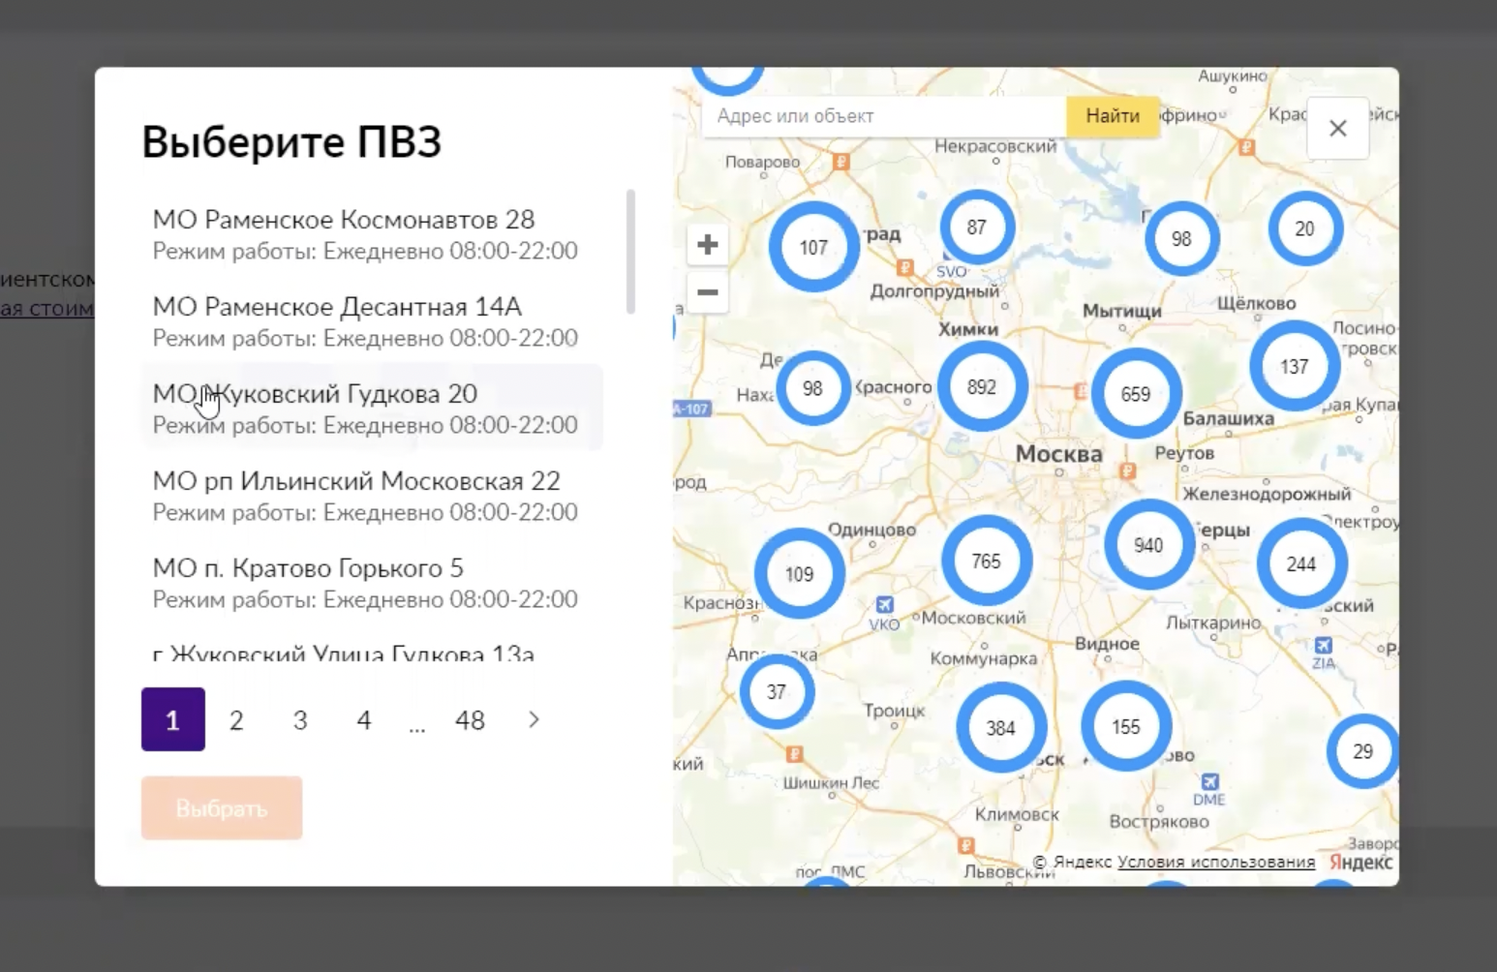Go to page 2
Viewport: 1497px width, 972px height.
pyautogui.click(x=236, y=719)
